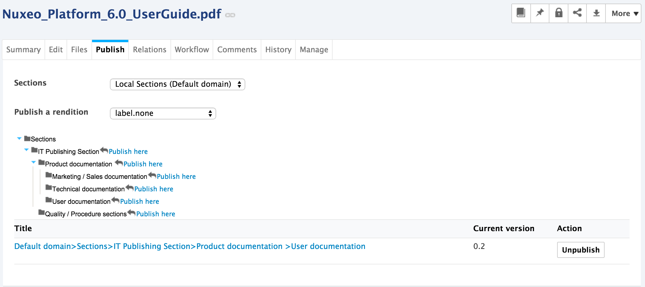Image resolution: width=645 pixels, height=287 pixels.
Task: Click the permalink chain icon beside title
Action: tap(230, 15)
